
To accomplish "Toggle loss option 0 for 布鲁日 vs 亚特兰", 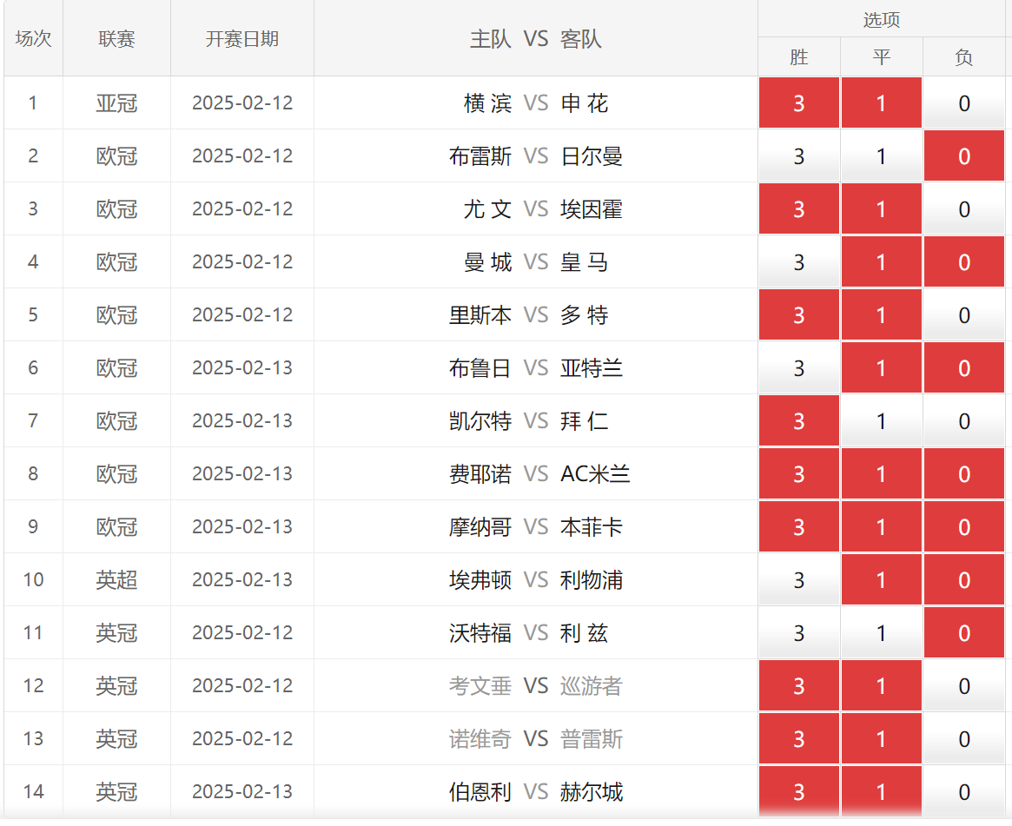I will pos(964,367).
